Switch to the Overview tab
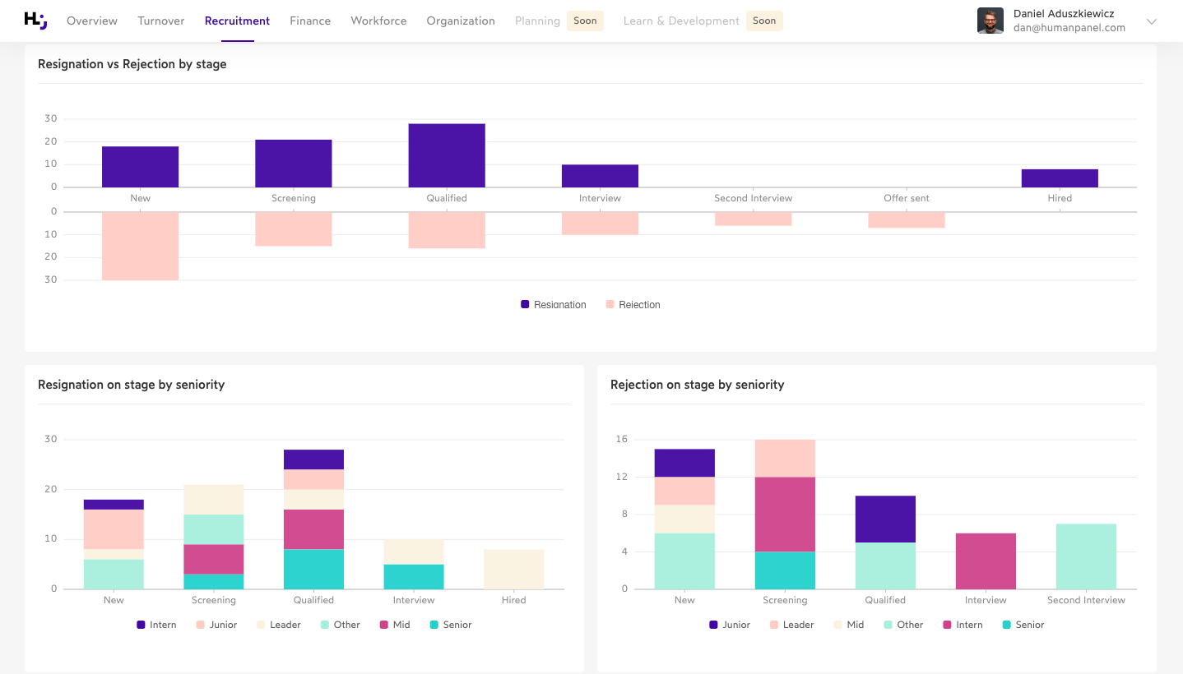Image resolution: width=1183 pixels, height=674 pixels. click(91, 21)
